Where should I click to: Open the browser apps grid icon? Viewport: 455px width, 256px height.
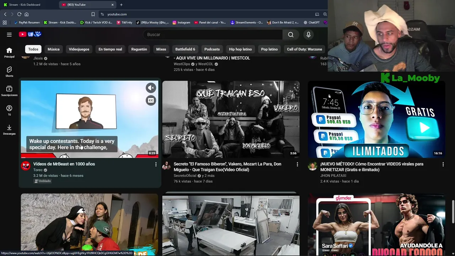5,22
